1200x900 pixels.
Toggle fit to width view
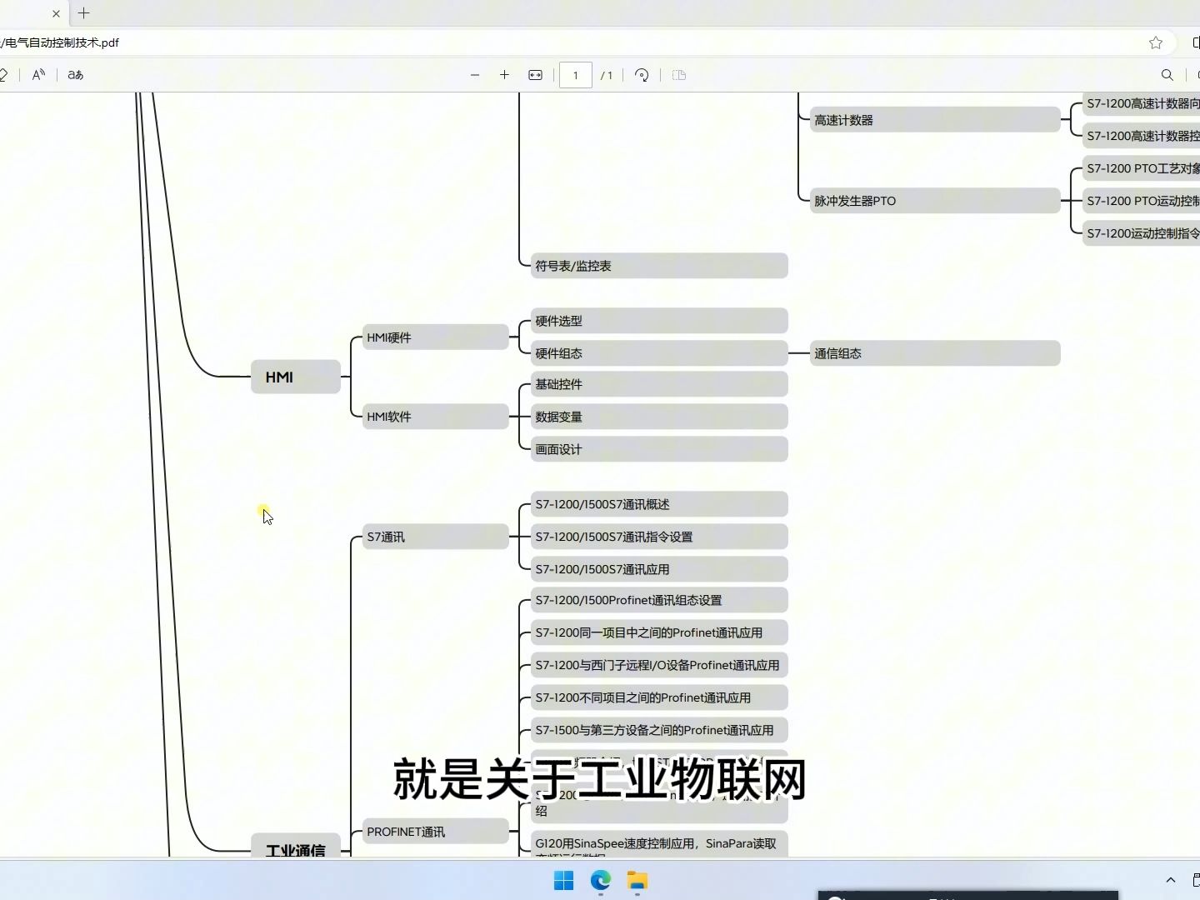[536, 75]
